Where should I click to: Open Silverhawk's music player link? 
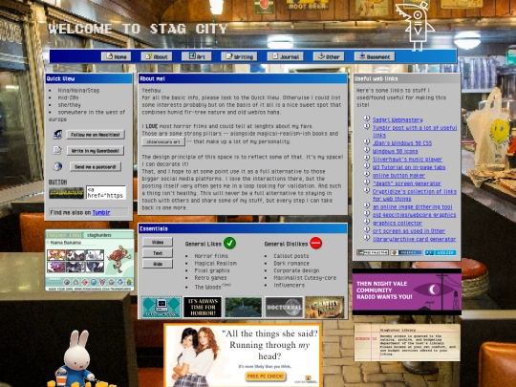point(407,160)
